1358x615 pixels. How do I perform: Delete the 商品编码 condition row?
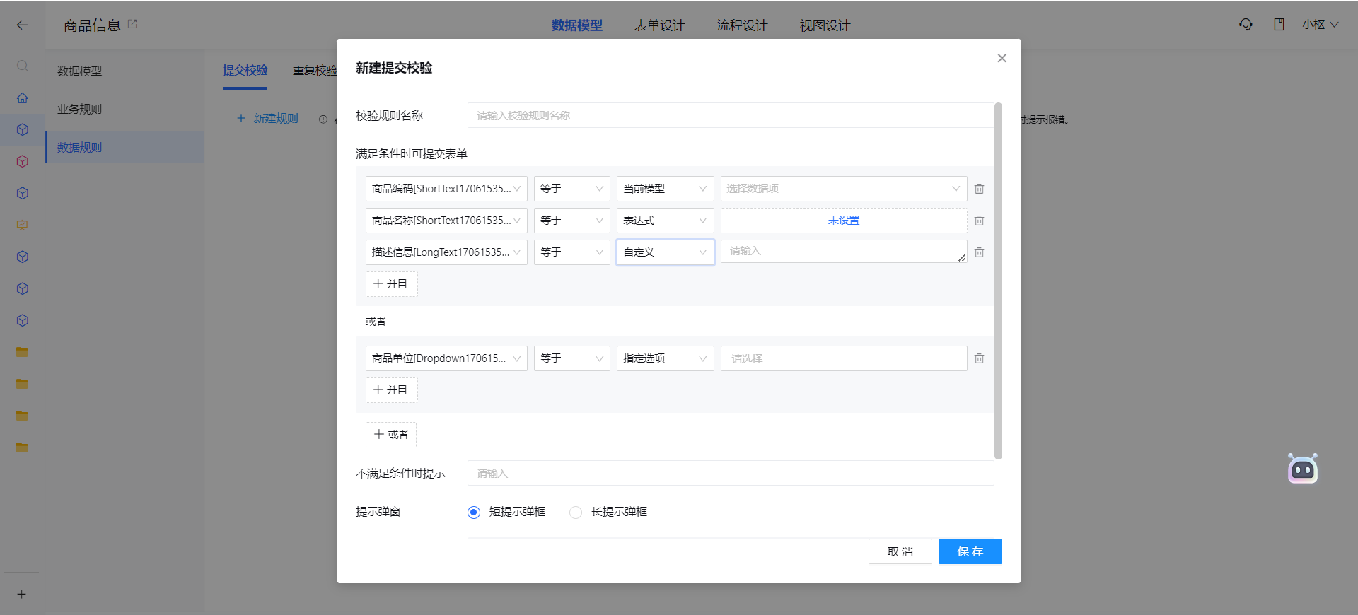click(x=979, y=189)
